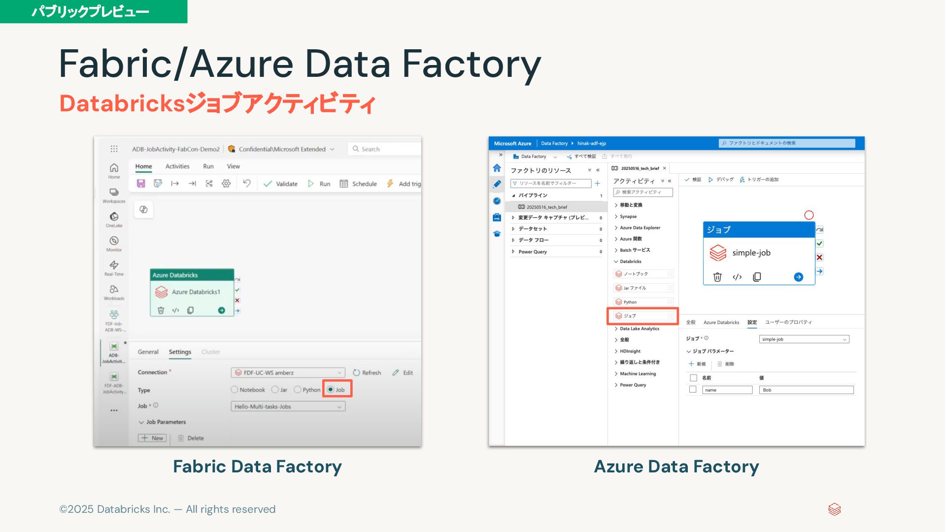This screenshot has width=945, height=532.
Task: Open Workloads in the Fabric sidebar
Action: pyautogui.click(x=114, y=292)
